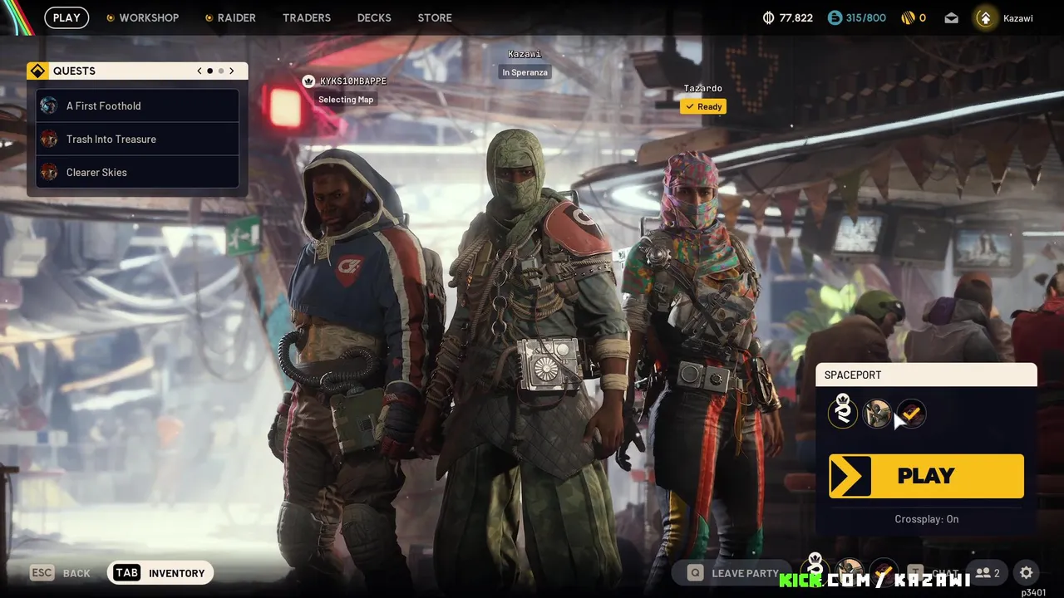Click the 77.822 coin balance
Screen dimensions: 1064x598
click(796, 17)
